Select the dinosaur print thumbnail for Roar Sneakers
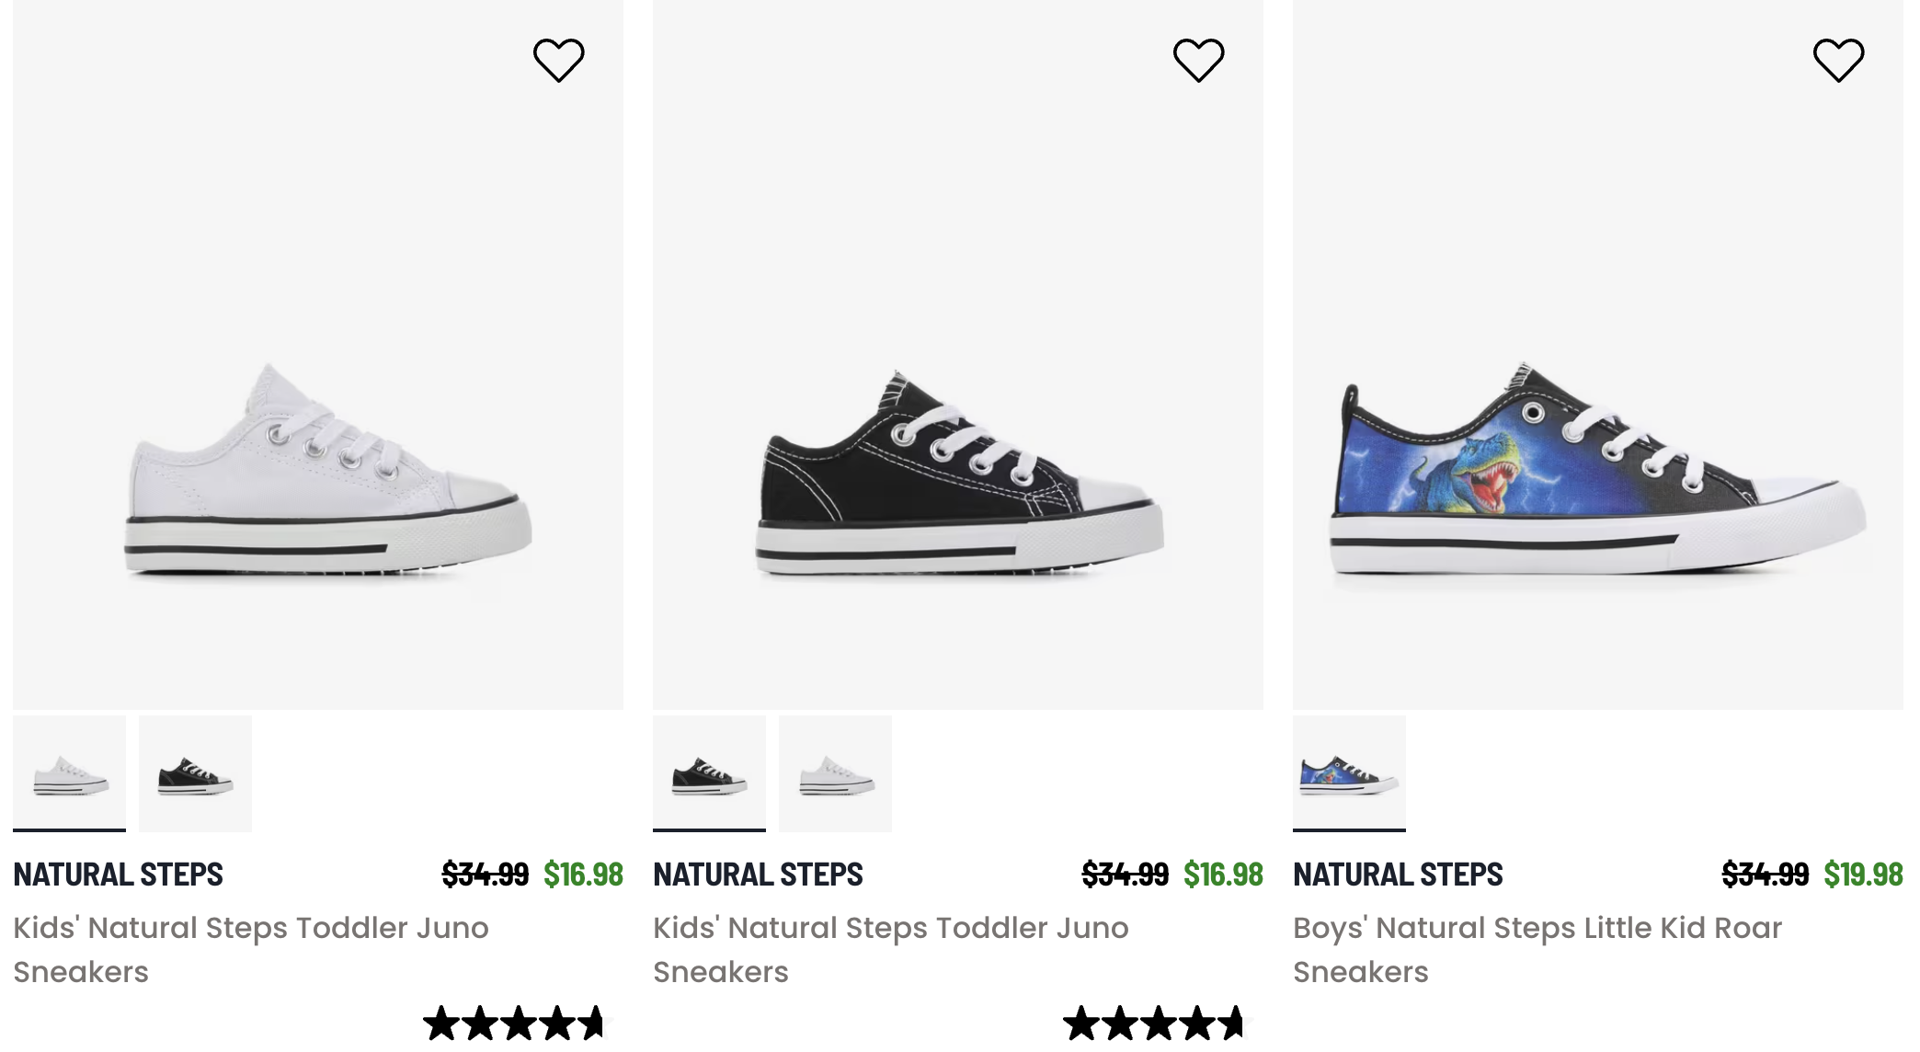The height and width of the screenshot is (1052, 1920). (1348, 774)
